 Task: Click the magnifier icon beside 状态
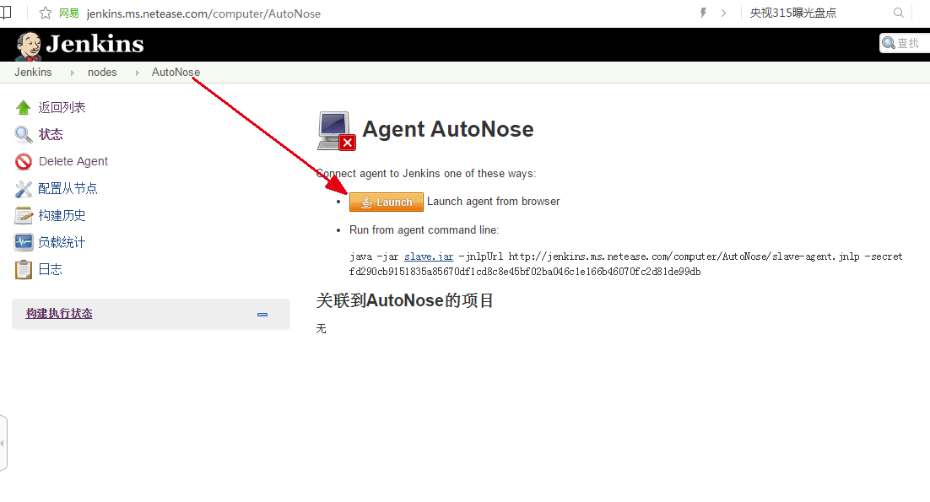click(x=23, y=134)
